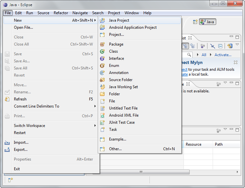
Task: Maximize the Task List view
Action: [237, 37]
